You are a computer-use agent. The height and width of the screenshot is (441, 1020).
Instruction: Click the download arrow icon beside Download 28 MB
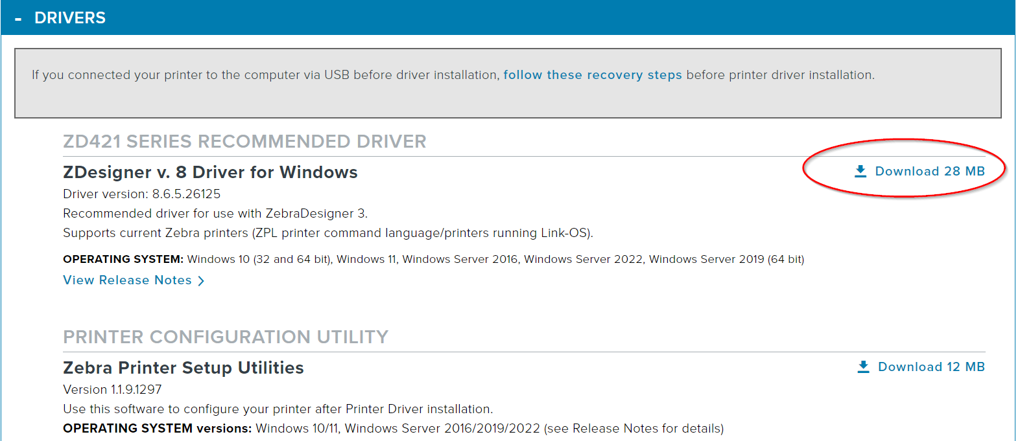pyautogui.click(x=860, y=170)
